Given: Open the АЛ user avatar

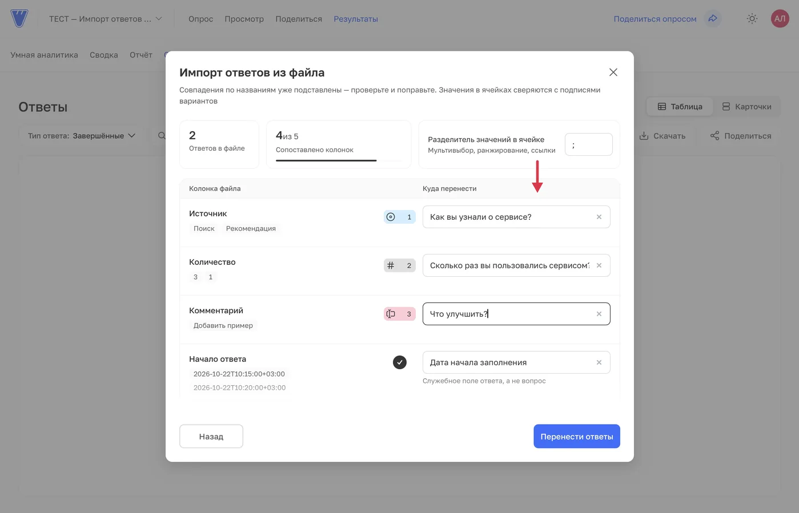Looking at the screenshot, I should 780,18.
